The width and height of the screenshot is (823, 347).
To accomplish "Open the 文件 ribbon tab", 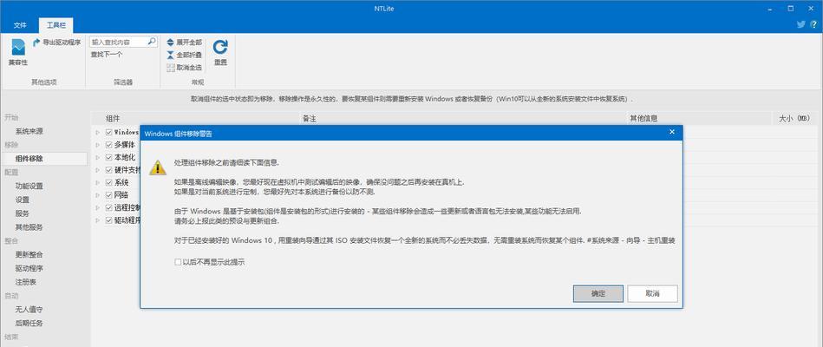I will point(20,25).
